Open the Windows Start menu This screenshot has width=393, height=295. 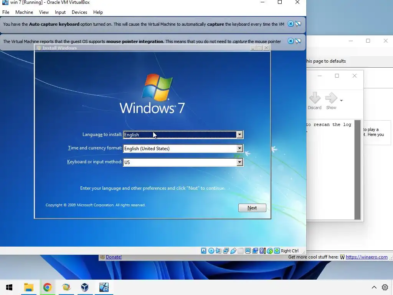click(9, 287)
